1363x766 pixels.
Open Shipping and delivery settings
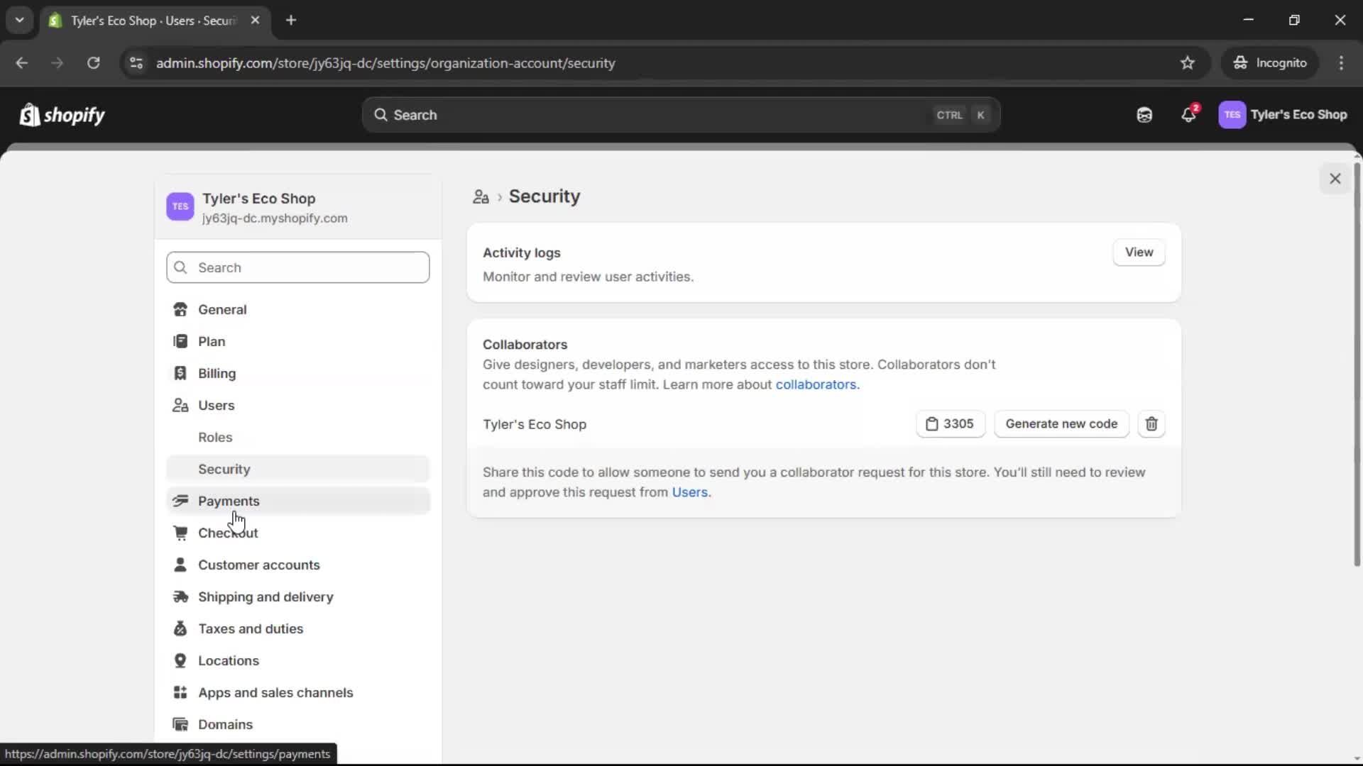(x=266, y=596)
